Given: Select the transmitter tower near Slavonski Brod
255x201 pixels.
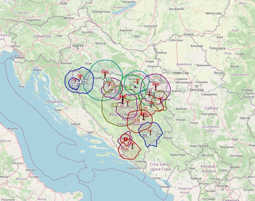Looking at the screenshot, I should (138, 81).
